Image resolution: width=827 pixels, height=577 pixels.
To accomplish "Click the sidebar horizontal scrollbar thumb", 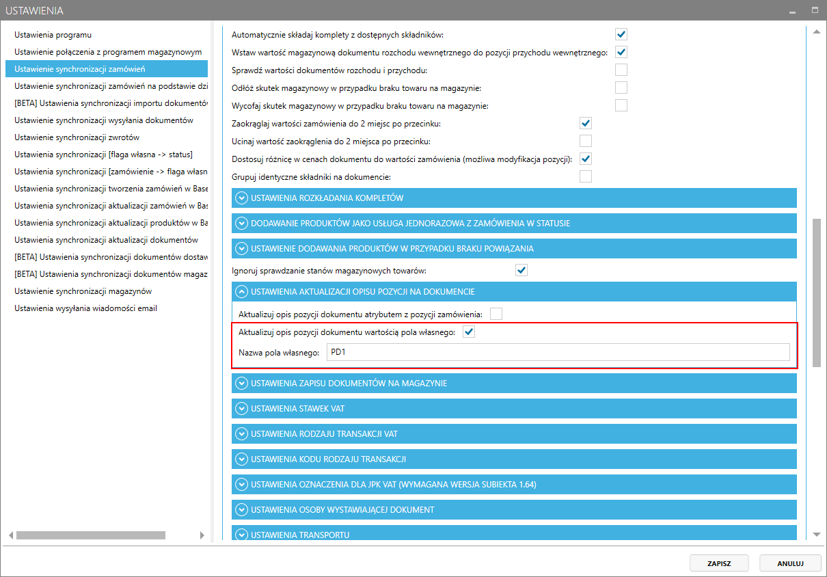I will pos(90,535).
